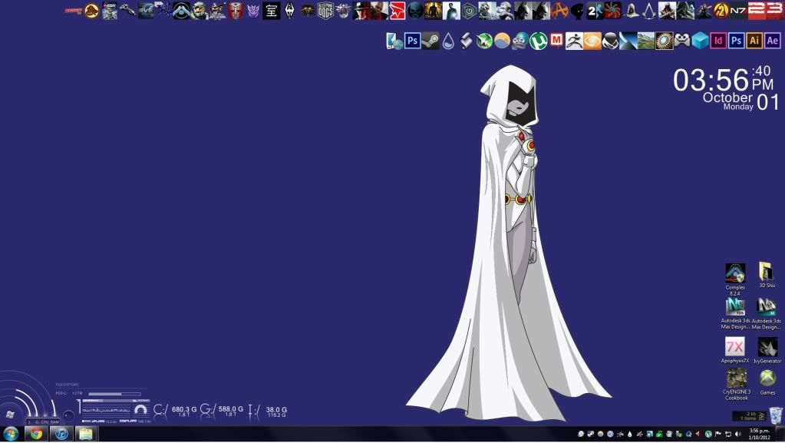Image resolution: width=785 pixels, height=443 pixels.
Task: Select the Apophysis7X desktop icon
Action: tap(735, 350)
